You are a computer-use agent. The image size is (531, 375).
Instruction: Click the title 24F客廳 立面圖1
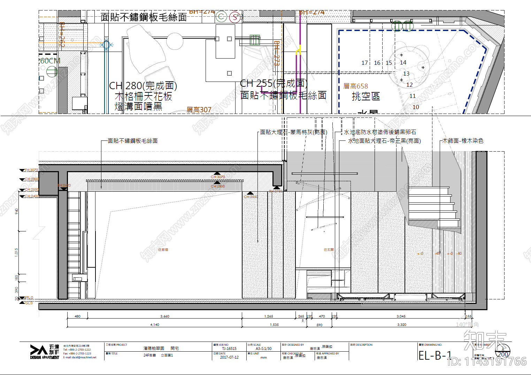pyautogui.click(x=158, y=355)
